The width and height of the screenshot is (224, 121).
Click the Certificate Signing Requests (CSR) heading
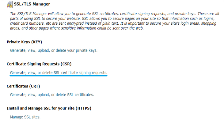pos(39,64)
